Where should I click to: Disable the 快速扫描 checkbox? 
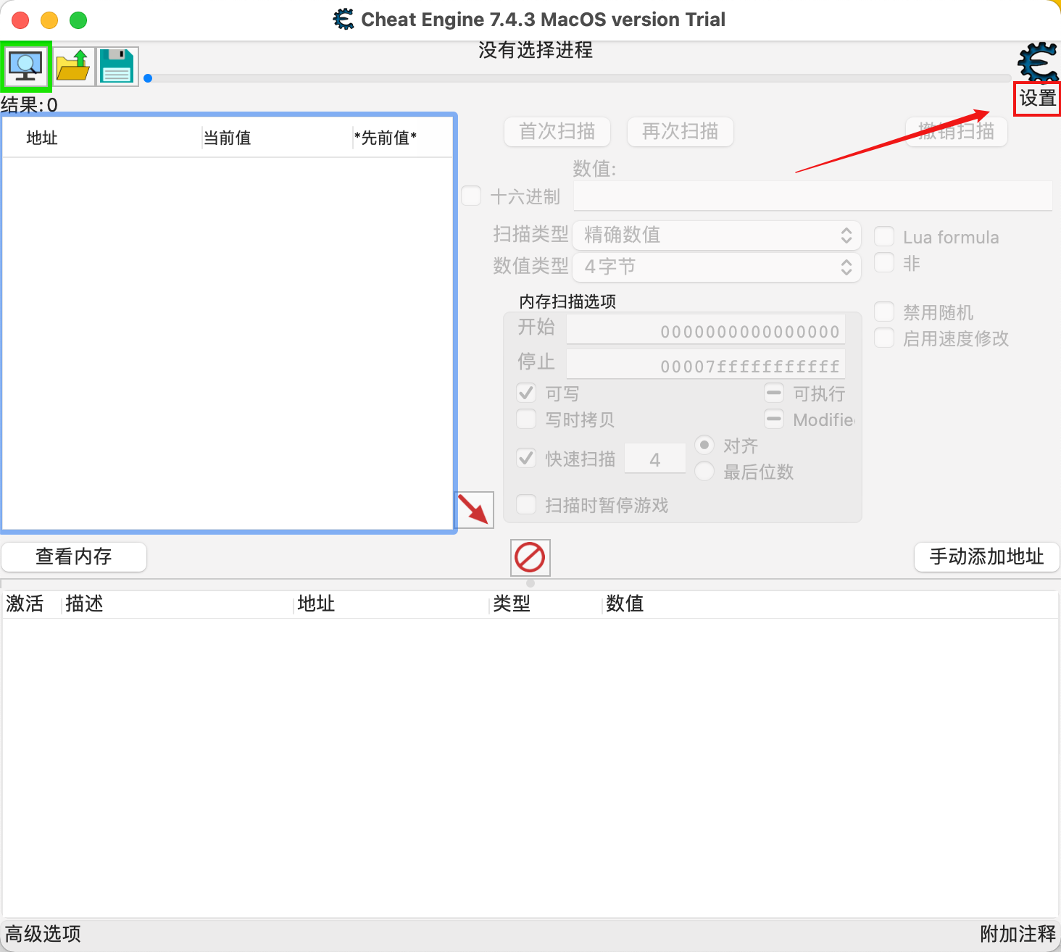[x=526, y=458]
